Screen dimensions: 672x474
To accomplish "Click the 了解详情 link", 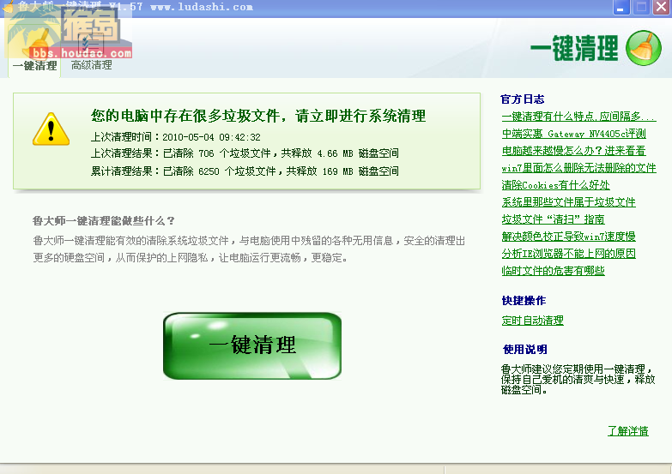I will pyautogui.click(x=628, y=431).
